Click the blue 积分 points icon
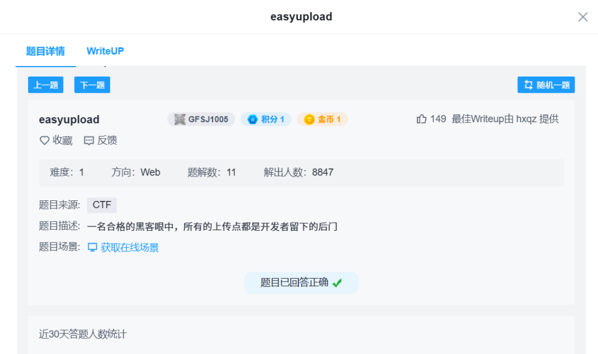Viewport: 598px width, 354px height. click(x=252, y=119)
